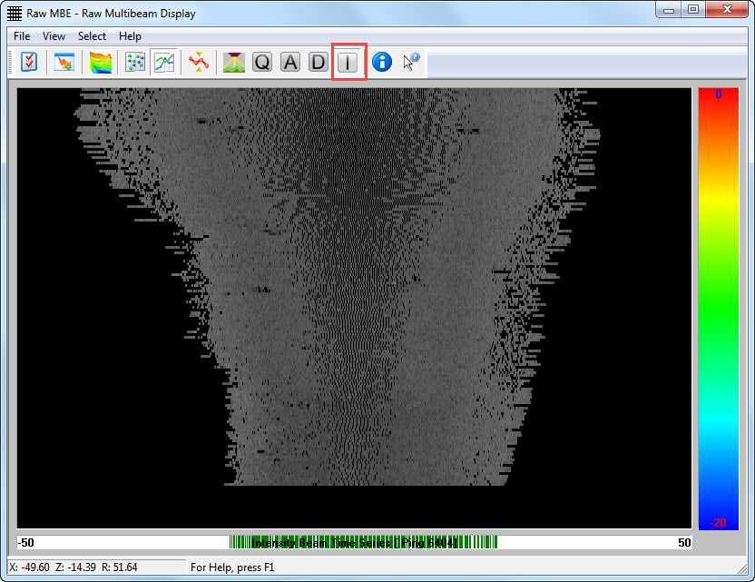
Task: Toggle the line graph profile view icon
Action: (x=164, y=62)
